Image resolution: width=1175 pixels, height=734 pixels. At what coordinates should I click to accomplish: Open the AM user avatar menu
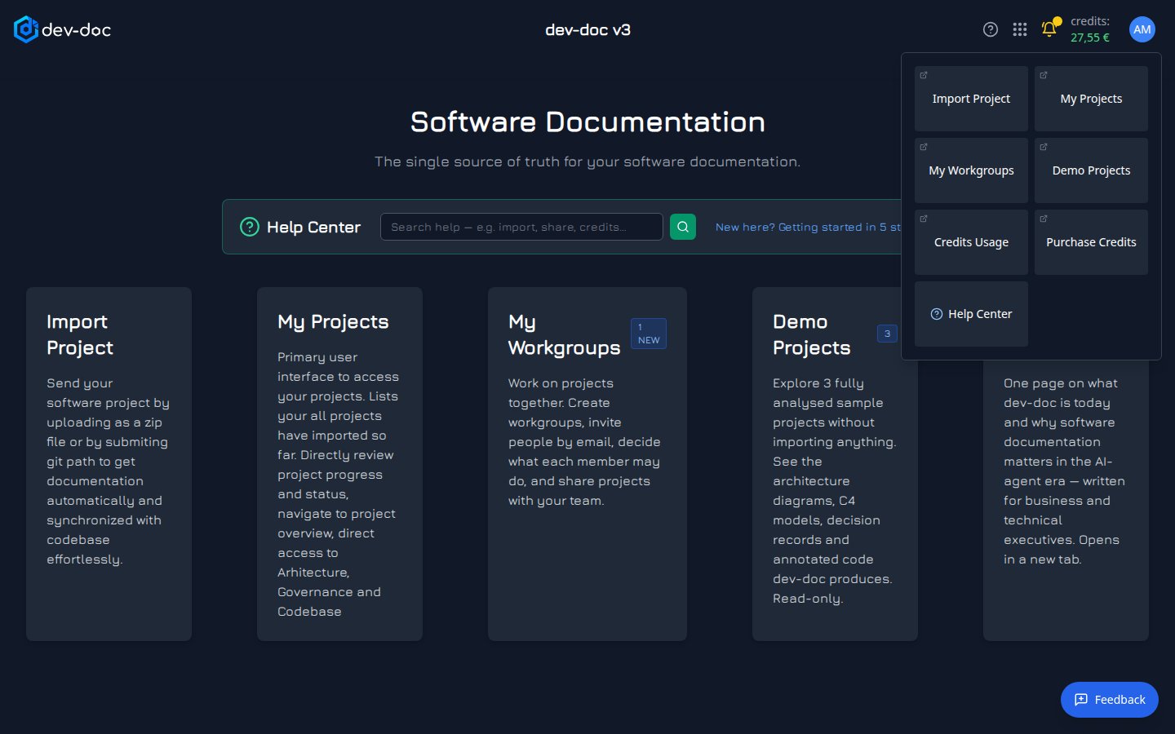1142,29
